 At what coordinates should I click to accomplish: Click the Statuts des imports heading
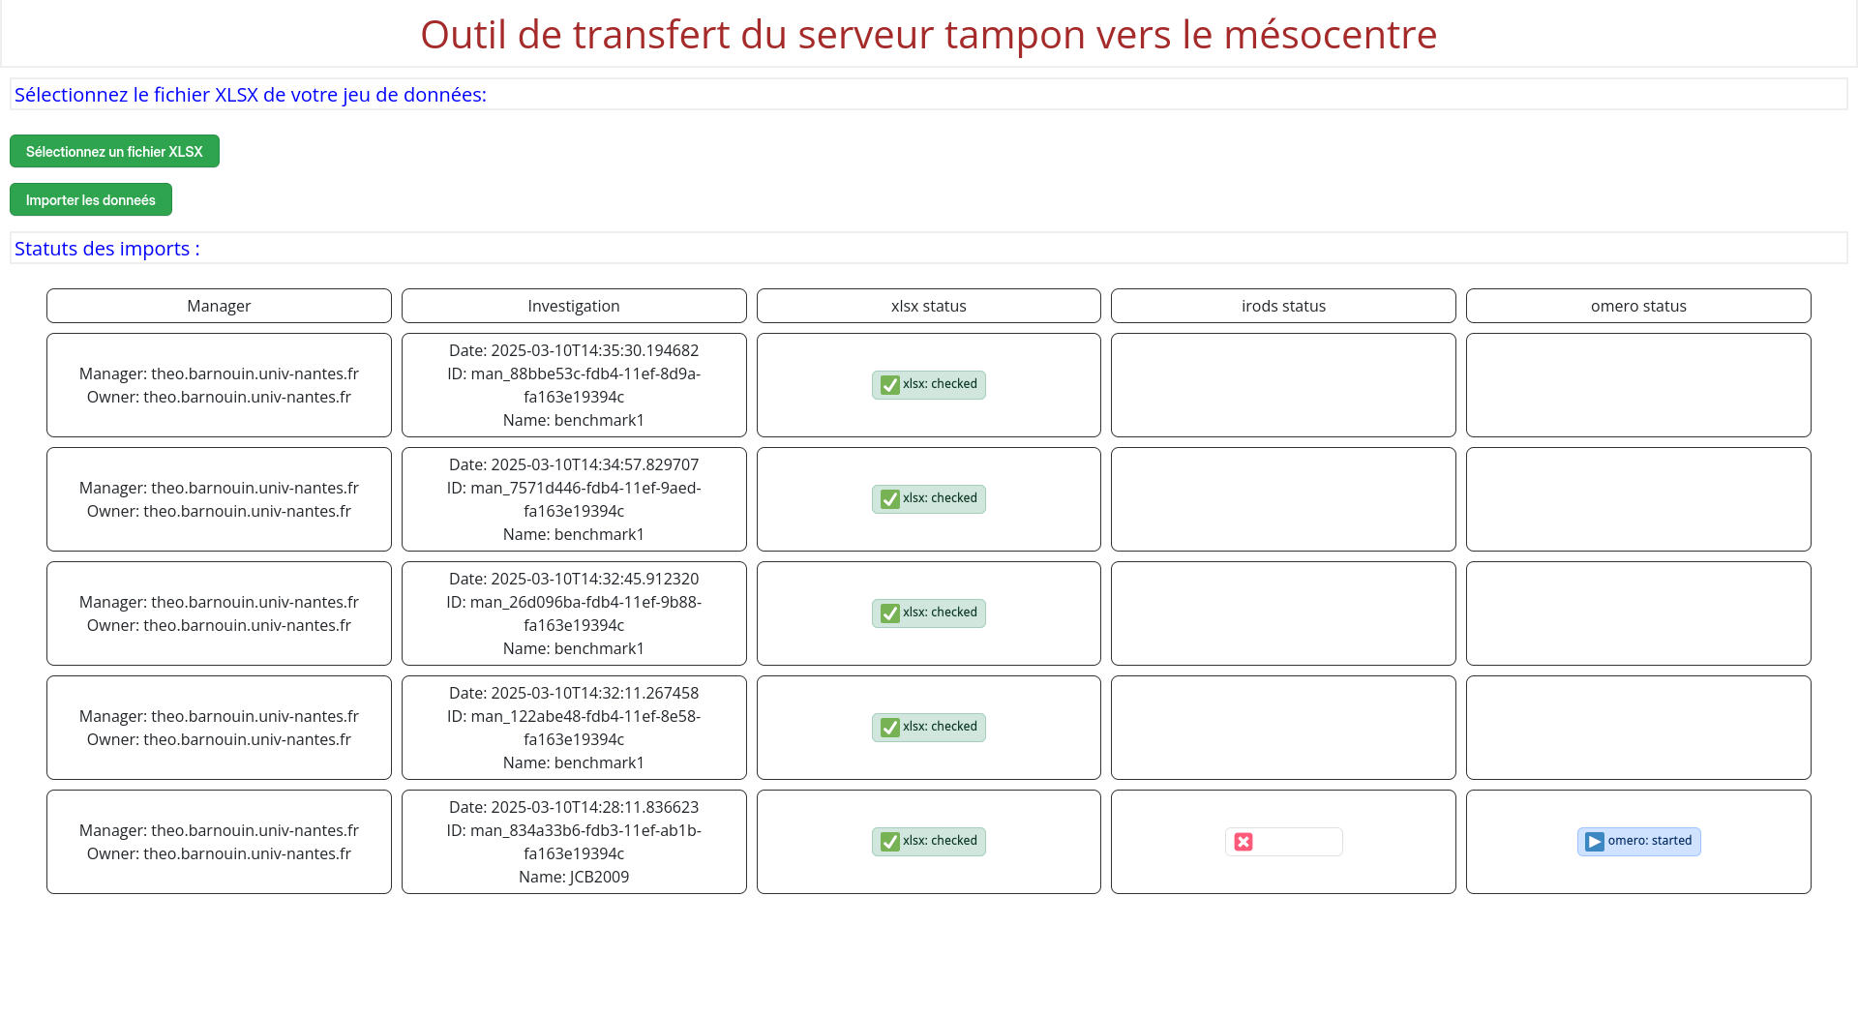tap(107, 249)
